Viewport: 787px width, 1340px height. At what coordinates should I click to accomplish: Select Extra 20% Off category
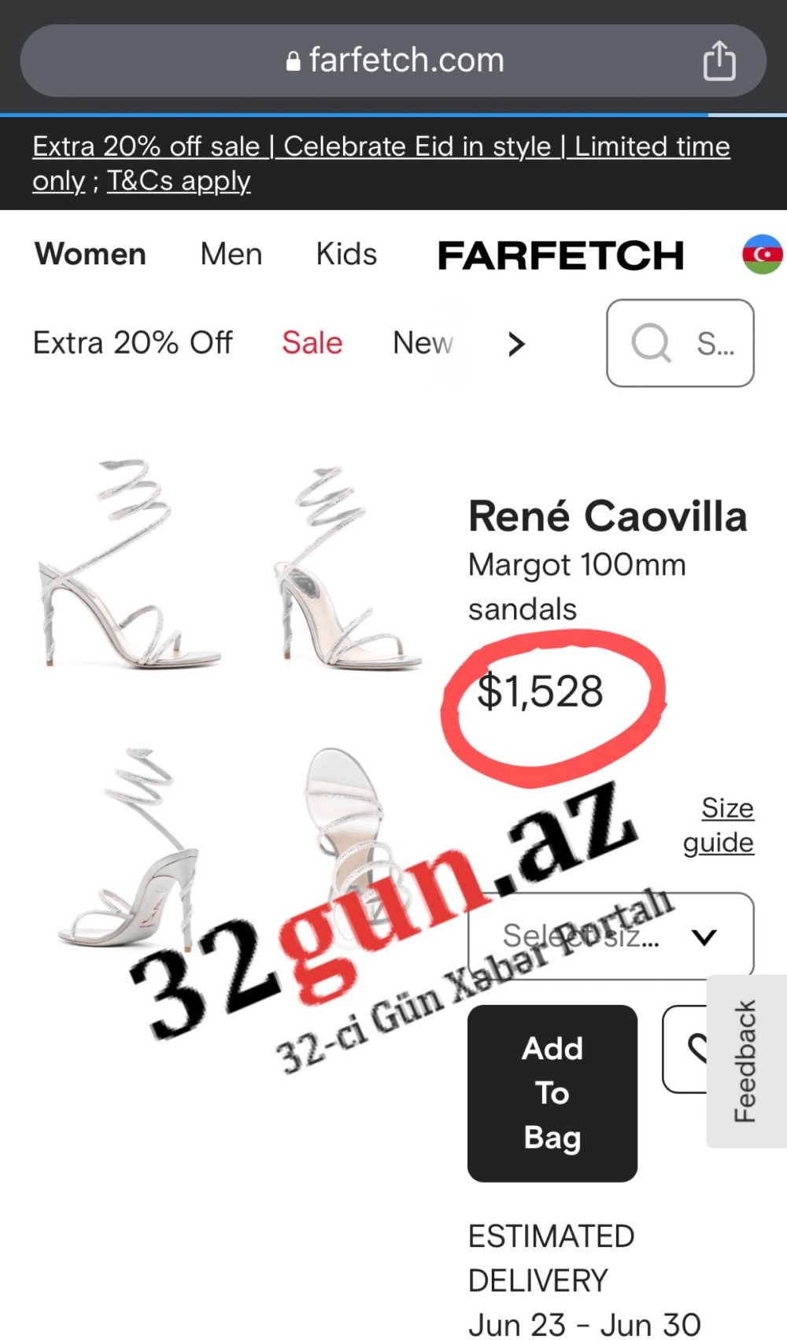click(133, 343)
